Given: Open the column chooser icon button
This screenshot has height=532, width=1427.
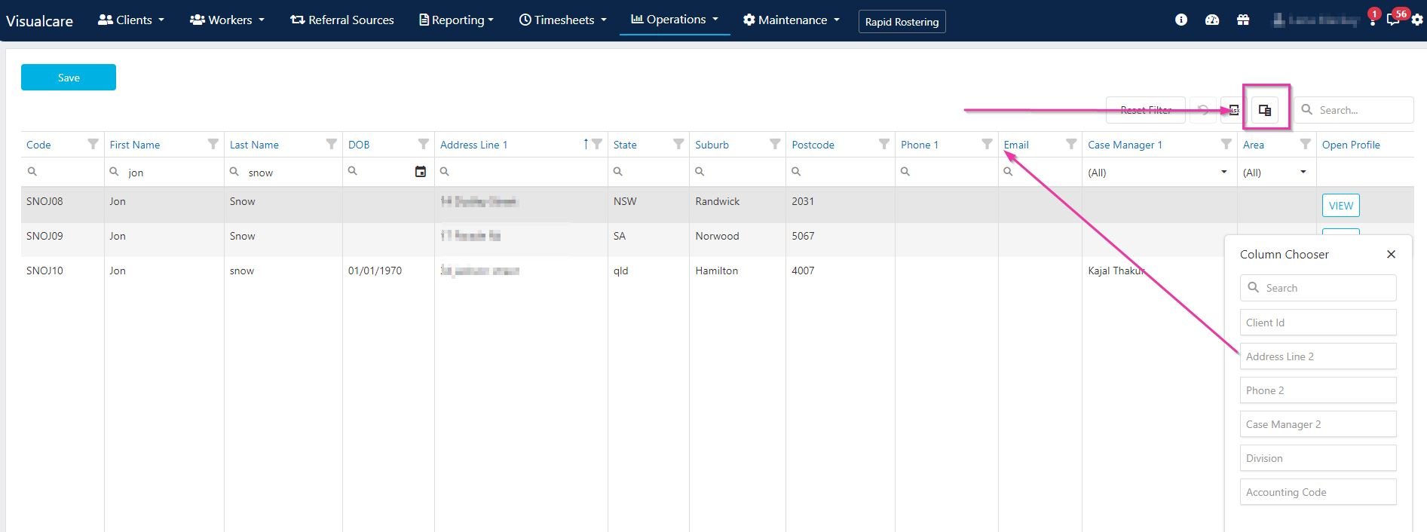Looking at the screenshot, I should point(1265,110).
